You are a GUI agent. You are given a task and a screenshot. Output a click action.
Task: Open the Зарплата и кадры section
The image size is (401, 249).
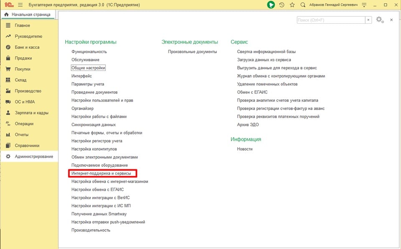[32, 113]
